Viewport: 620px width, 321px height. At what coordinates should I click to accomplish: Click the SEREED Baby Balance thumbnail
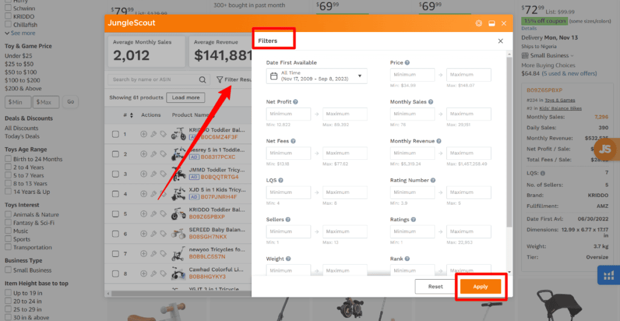pos(179,234)
